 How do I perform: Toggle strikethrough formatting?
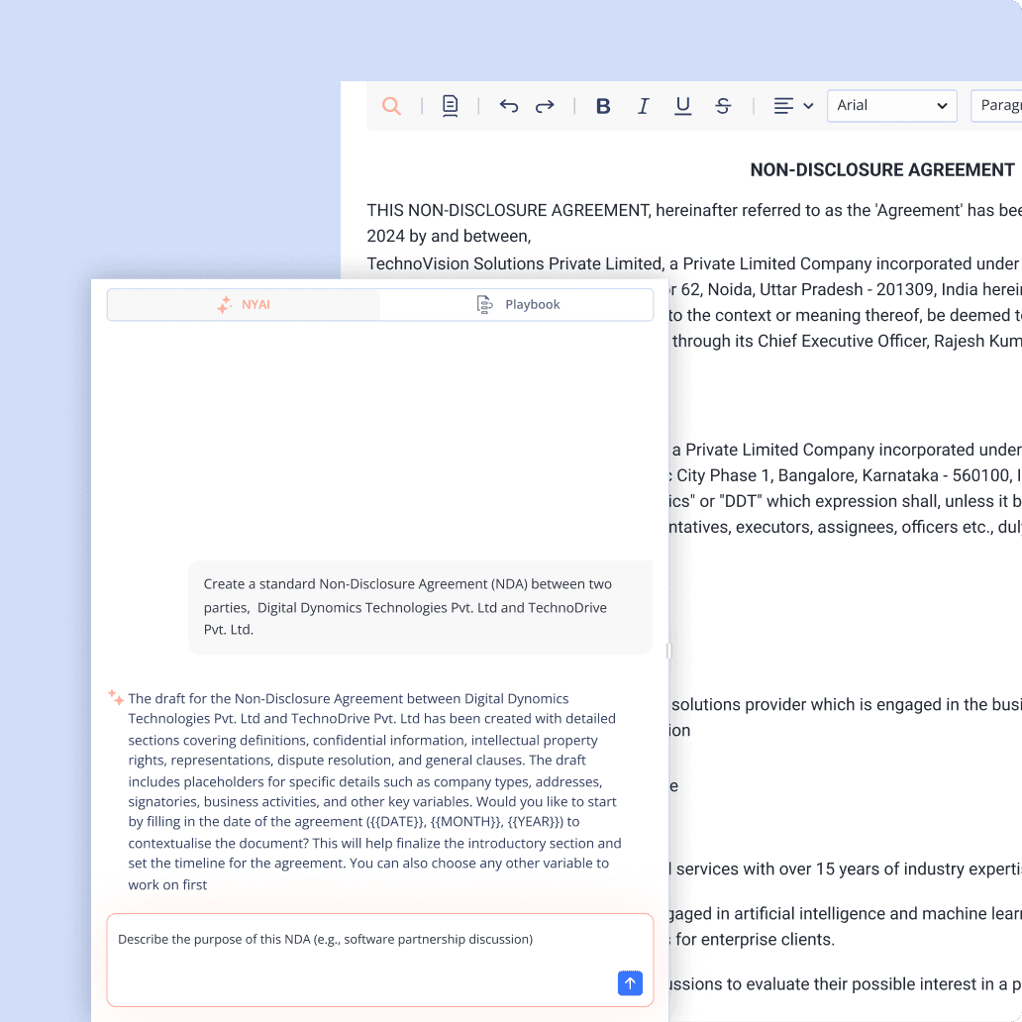click(x=723, y=106)
